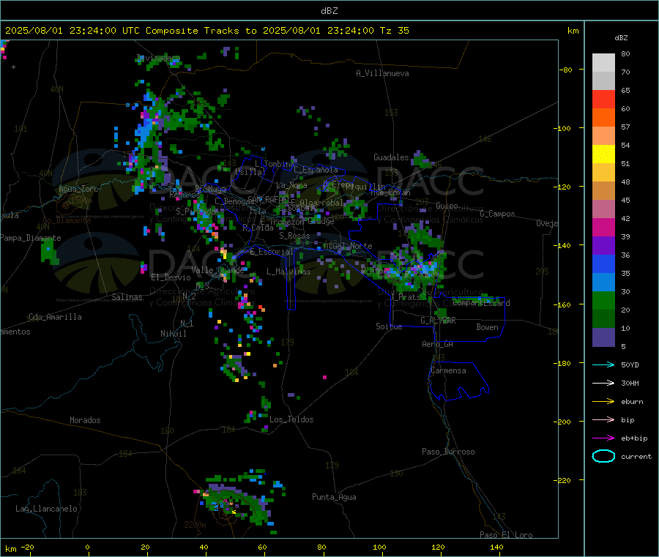Click the timestamp Composite Tracks header text
659x557 pixels.
(x=207, y=31)
